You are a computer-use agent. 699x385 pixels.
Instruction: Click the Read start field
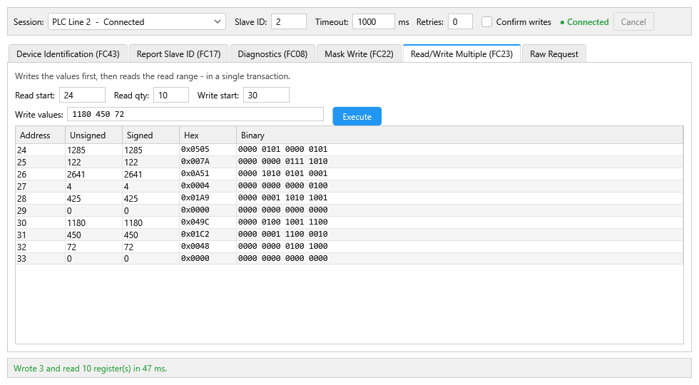click(x=82, y=96)
